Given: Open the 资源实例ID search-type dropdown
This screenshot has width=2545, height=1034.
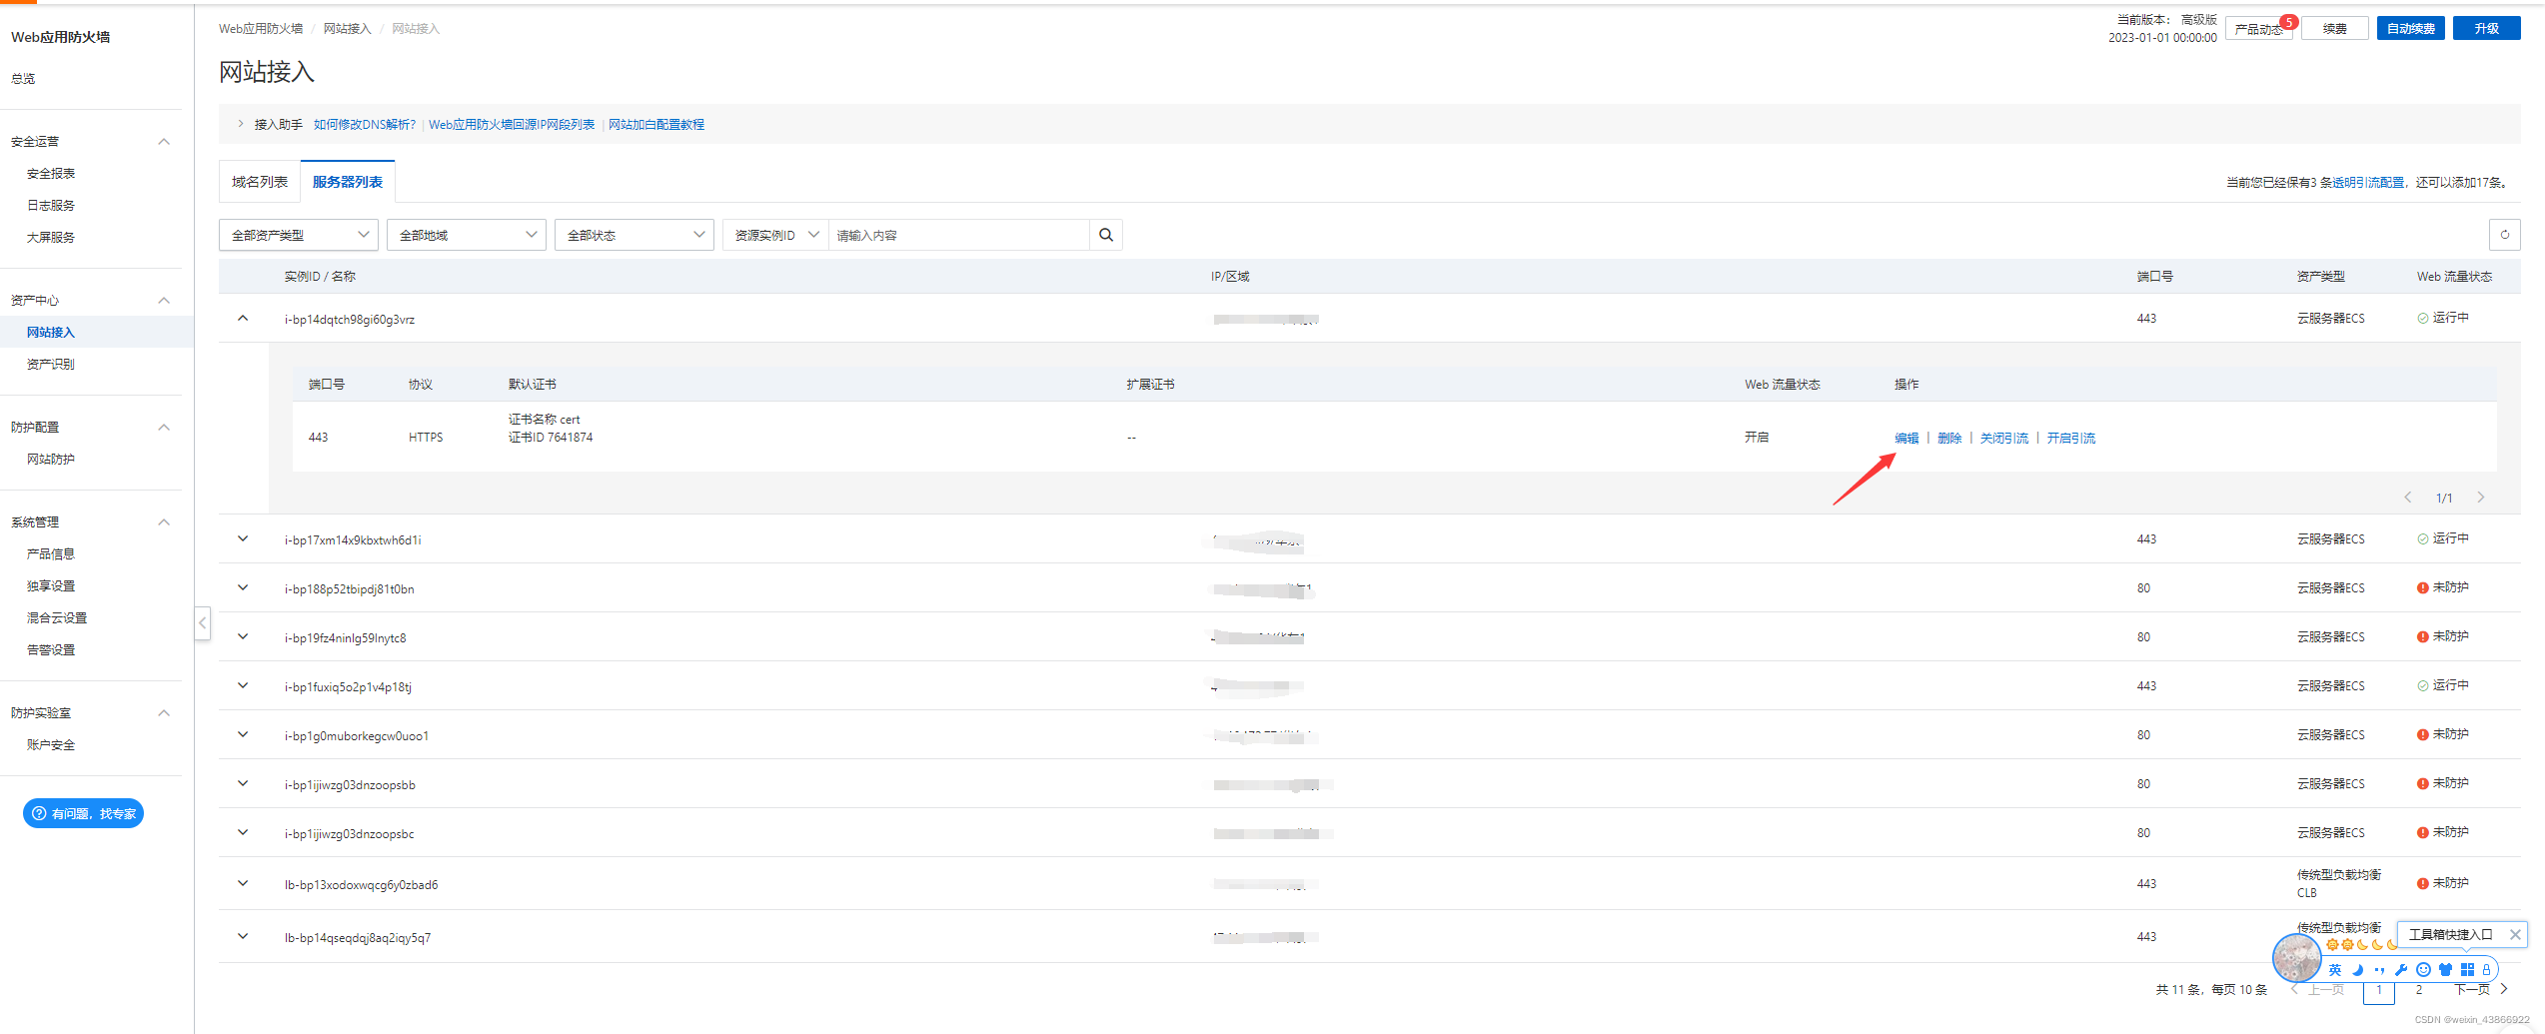Looking at the screenshot, I should [776, 235].
